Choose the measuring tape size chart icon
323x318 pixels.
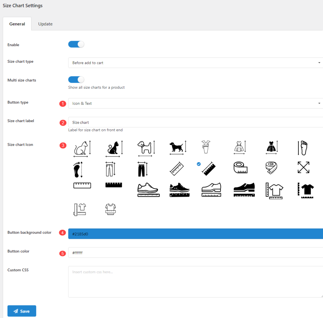(239, 168)
